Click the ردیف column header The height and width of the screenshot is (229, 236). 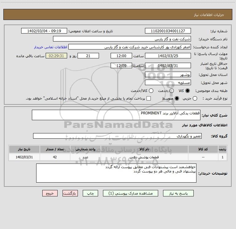(223, 149)
